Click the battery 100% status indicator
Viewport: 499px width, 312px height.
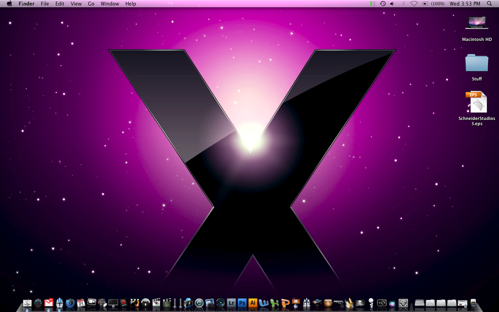pyautogui.click(x=433, y=3)
